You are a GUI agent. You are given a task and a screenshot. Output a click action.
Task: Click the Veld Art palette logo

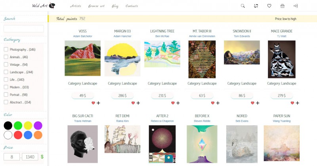tap(44, 6)
